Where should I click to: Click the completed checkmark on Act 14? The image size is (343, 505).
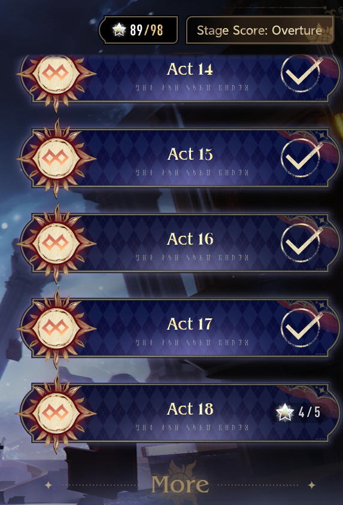point(302,74)
